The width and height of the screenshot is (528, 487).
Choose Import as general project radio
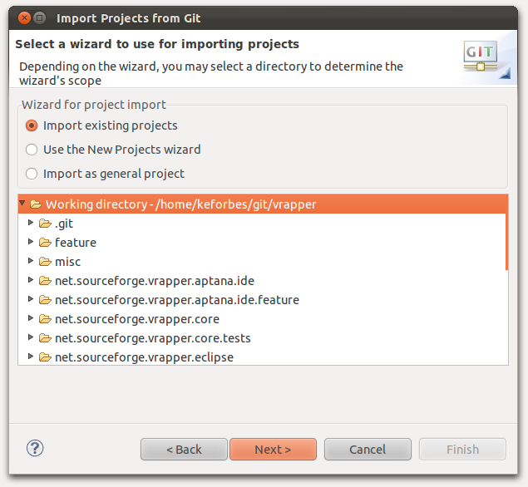point(32,174)
